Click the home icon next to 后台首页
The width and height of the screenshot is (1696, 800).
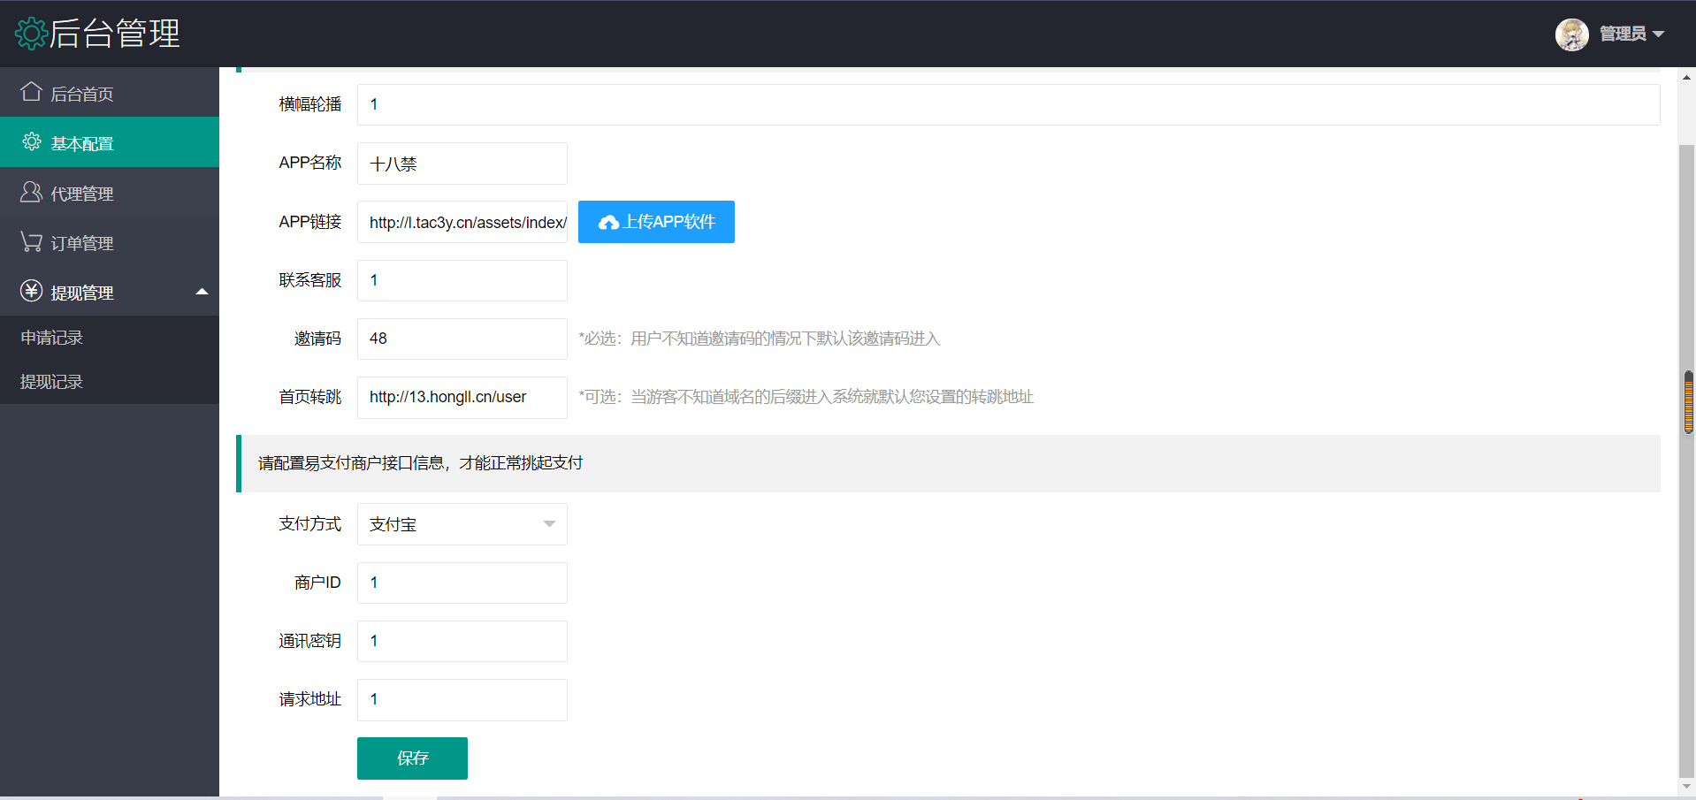[31, 92]
